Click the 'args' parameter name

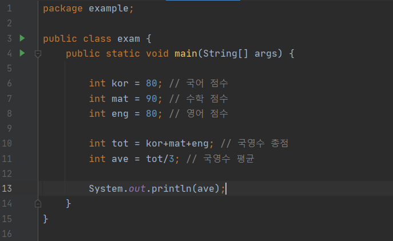pyautogui.click(x=265, y=54)
